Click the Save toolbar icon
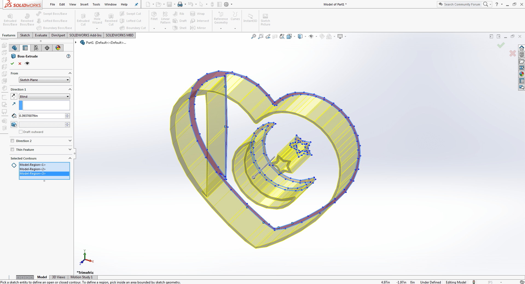 pyautogui.click(x=169, y=4)
